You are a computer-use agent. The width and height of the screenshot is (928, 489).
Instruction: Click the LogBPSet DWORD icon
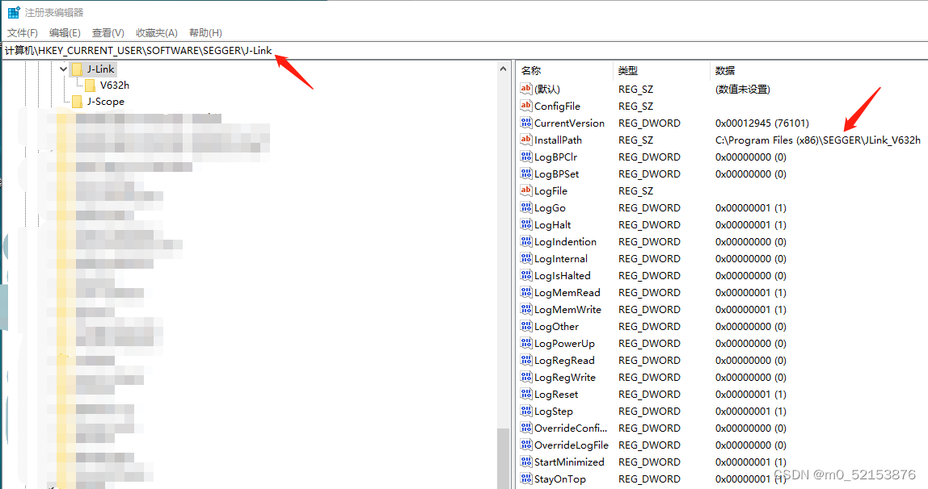coord(526,173)
